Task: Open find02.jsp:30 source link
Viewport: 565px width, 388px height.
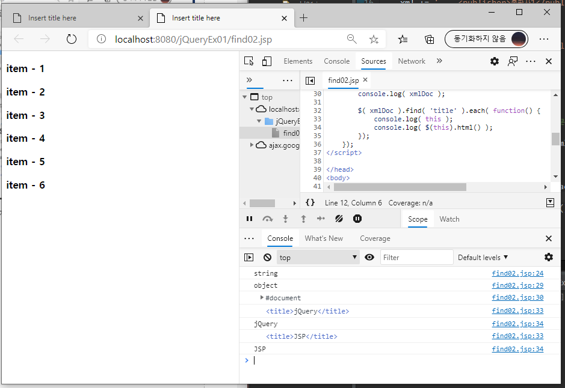Action: (x=517, y=297)
